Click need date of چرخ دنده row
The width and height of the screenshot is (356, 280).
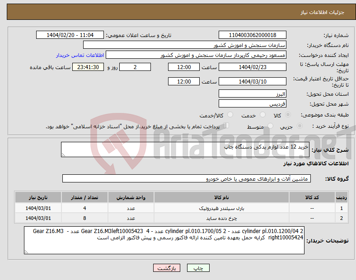coord(38,218)
